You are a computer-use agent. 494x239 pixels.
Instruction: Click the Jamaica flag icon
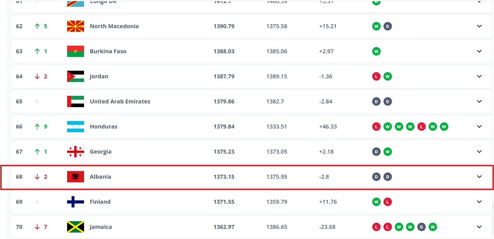[76, 227]
